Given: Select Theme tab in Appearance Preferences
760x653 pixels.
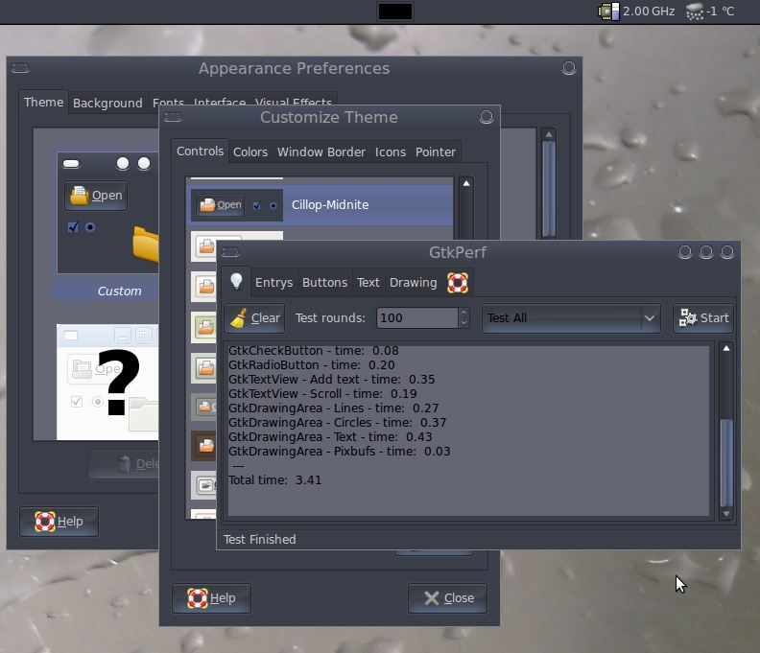Looking at the screenshot, I should pos(43,103).
